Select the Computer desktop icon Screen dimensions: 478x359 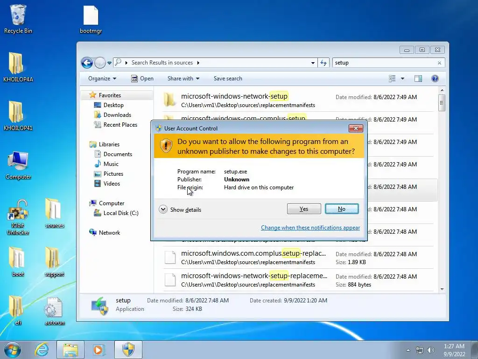(18, 165)
